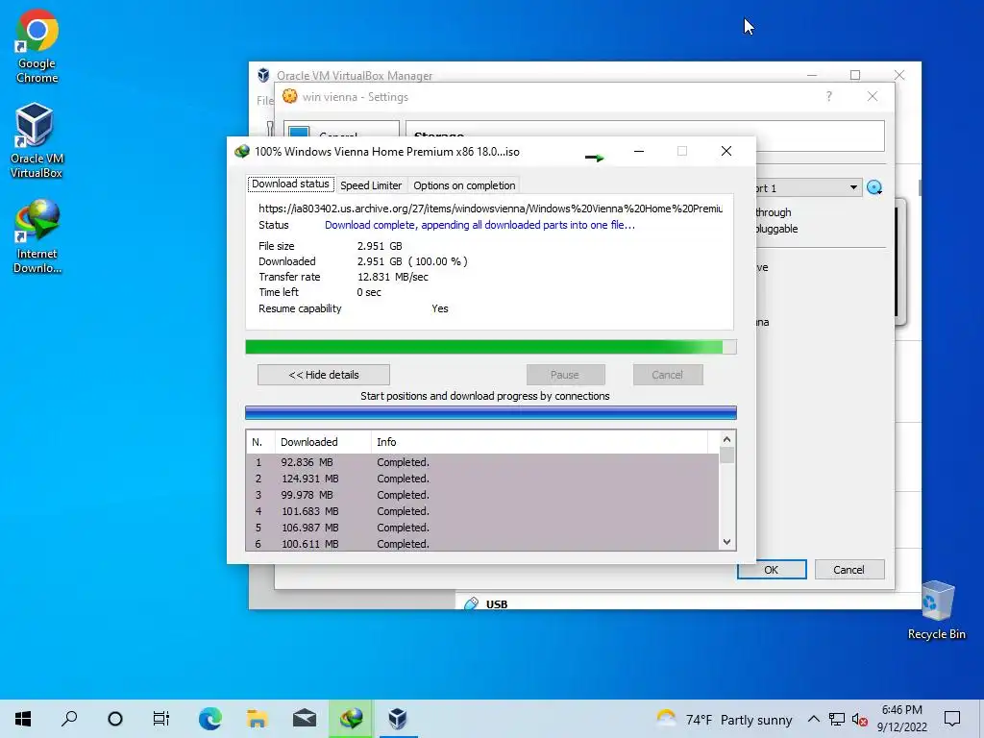This screenshot has height=738, width=984.
Task: Click the N. column header
Action: pyautogui.click(x=260, y=442)
